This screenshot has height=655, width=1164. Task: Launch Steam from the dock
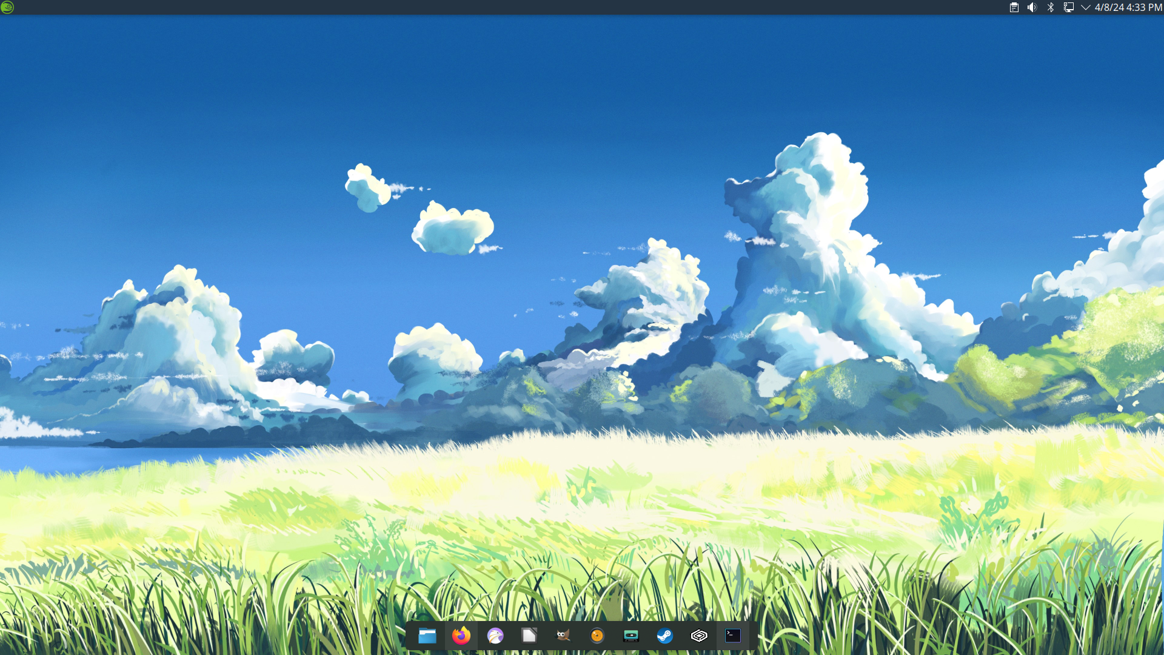(665, 636)
